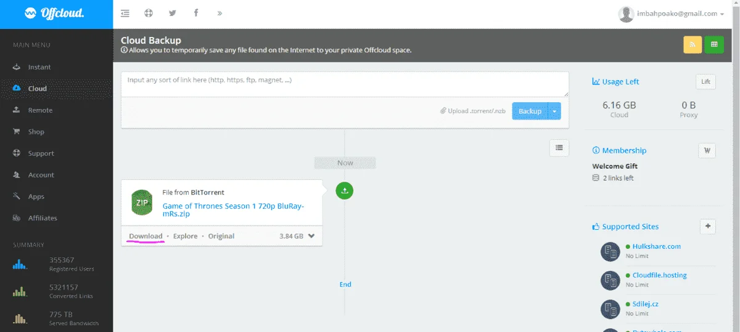Click the green download circle on timeline
The image size is (740, 332).
(345, 190)
